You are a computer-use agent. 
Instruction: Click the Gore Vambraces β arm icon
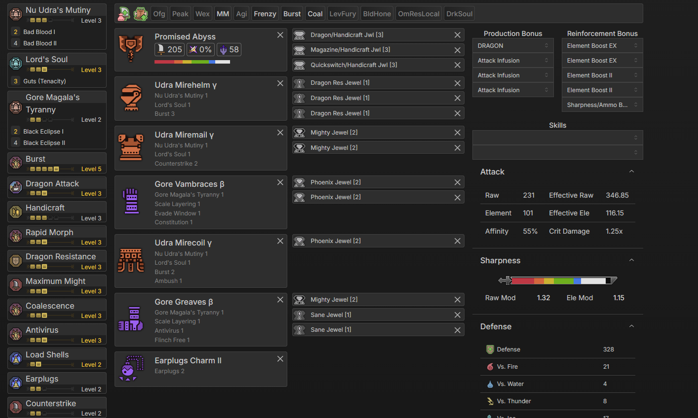131,202
